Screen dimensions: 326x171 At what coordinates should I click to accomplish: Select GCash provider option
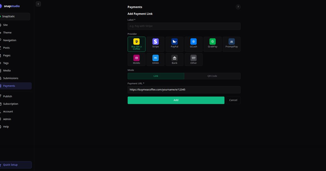pyautogui.click(x=193, y=44)
